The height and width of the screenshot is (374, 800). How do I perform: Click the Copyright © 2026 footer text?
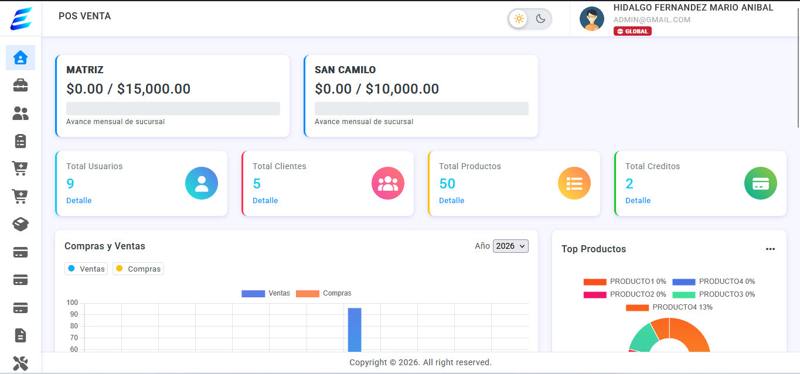pyautogui.click(x=421, y=362)
